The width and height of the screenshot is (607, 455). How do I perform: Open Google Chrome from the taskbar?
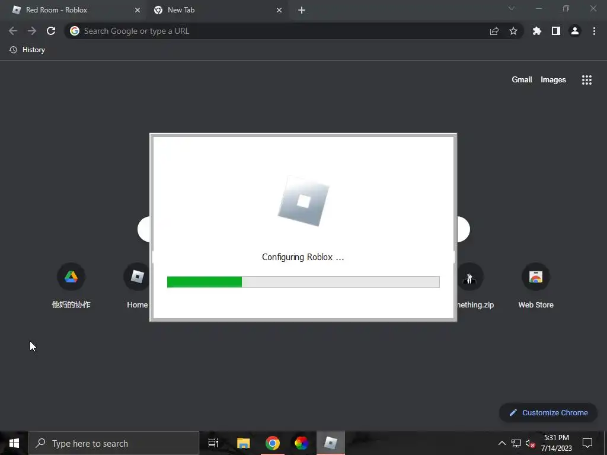coord(273,443)
